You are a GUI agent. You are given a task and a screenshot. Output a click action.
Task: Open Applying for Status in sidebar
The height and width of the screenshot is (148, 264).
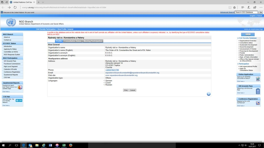(10, 49)
